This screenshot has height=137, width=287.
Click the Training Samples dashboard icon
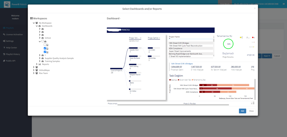pos(43,61)
